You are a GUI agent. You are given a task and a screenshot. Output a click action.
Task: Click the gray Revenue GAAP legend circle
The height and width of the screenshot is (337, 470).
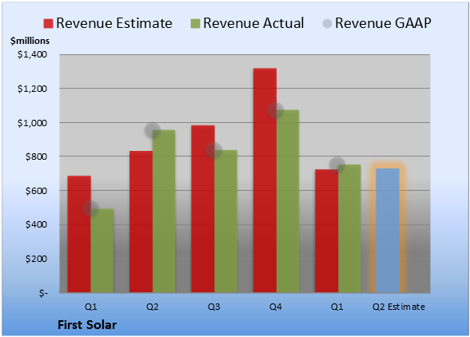click(328, 23)
